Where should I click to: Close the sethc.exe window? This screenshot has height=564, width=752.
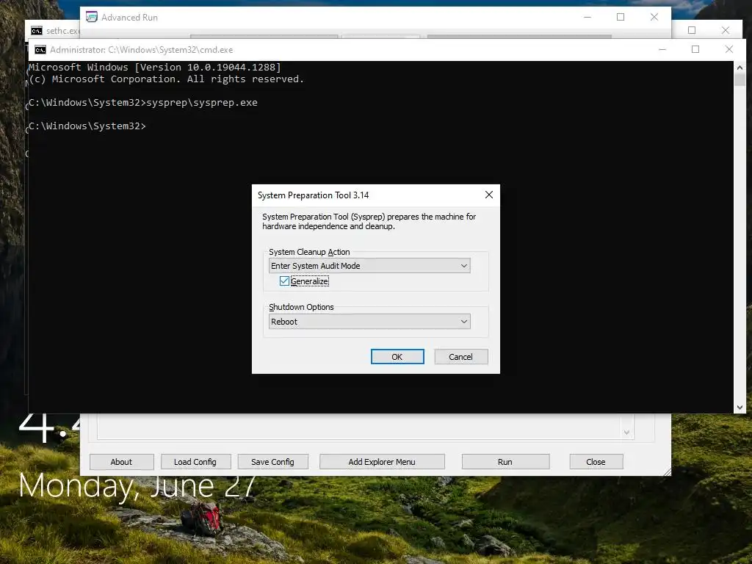(x=725, y=30)
